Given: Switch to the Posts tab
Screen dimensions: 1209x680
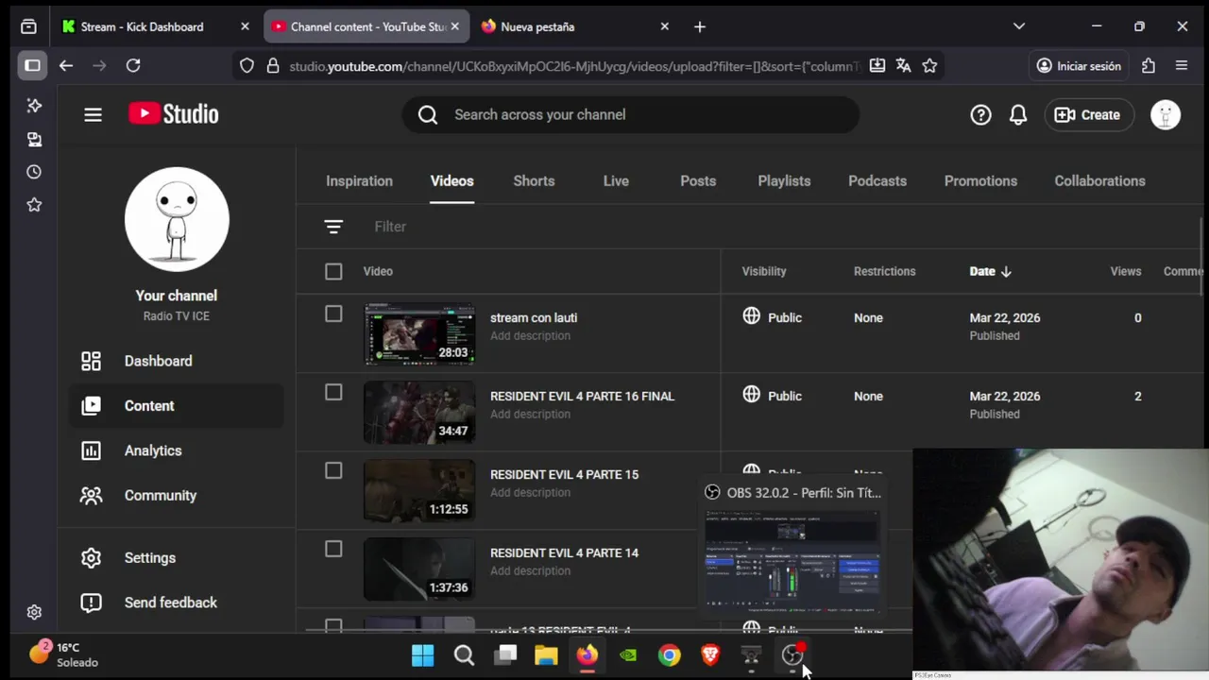Looking at the screenshot, I should point(698,181).
